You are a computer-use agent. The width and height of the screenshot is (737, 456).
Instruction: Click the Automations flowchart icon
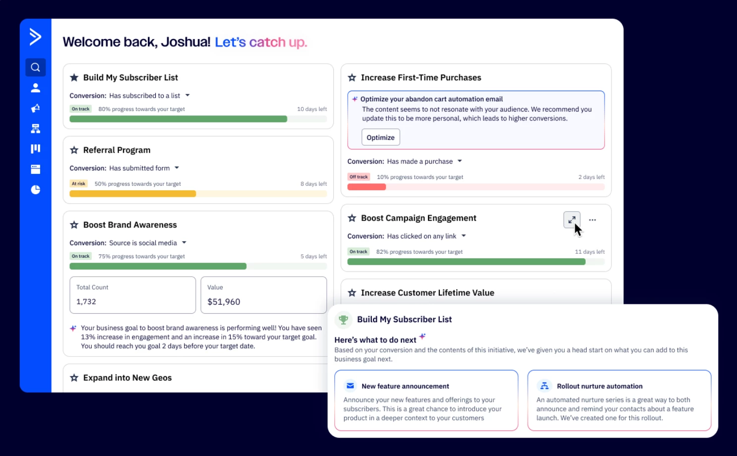coord(35,128)
